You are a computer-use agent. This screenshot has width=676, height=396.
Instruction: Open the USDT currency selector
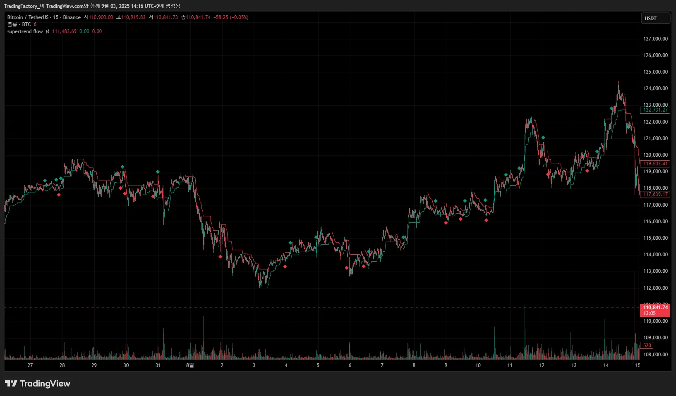(655, 19)
